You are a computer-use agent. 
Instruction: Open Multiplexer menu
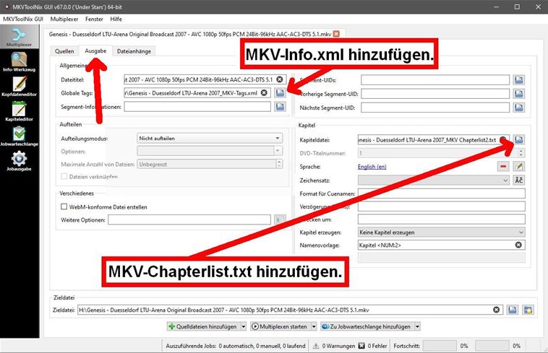tap(64, 19)
